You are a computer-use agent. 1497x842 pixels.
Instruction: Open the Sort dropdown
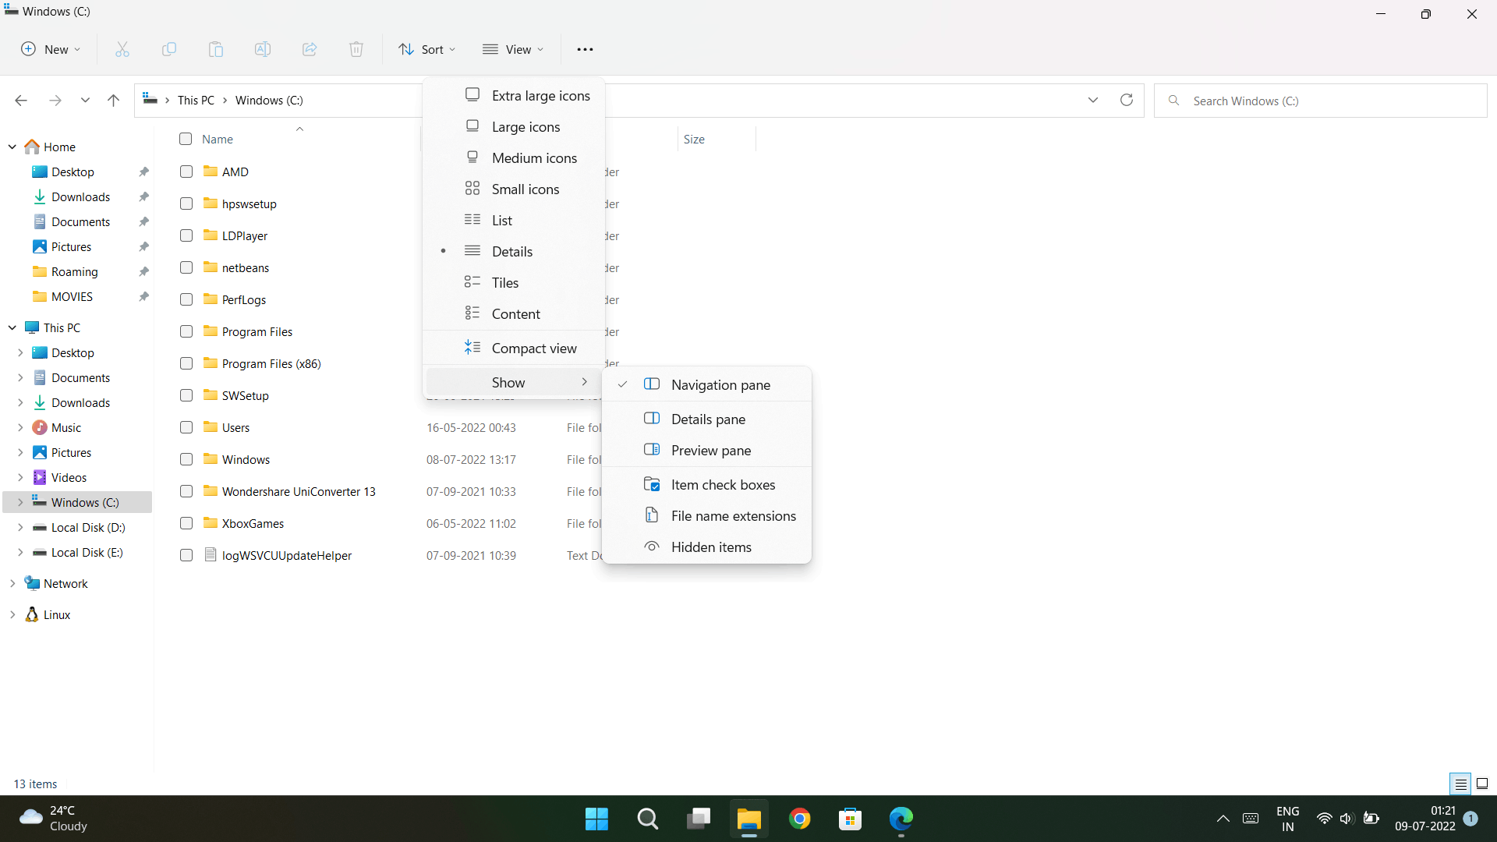[426, 49]
